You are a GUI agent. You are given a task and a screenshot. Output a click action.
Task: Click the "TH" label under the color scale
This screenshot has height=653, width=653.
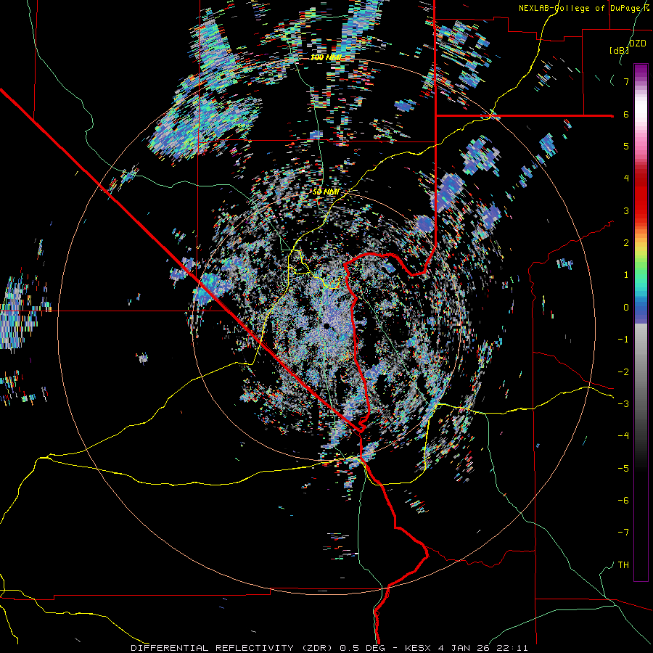[623, 565]
